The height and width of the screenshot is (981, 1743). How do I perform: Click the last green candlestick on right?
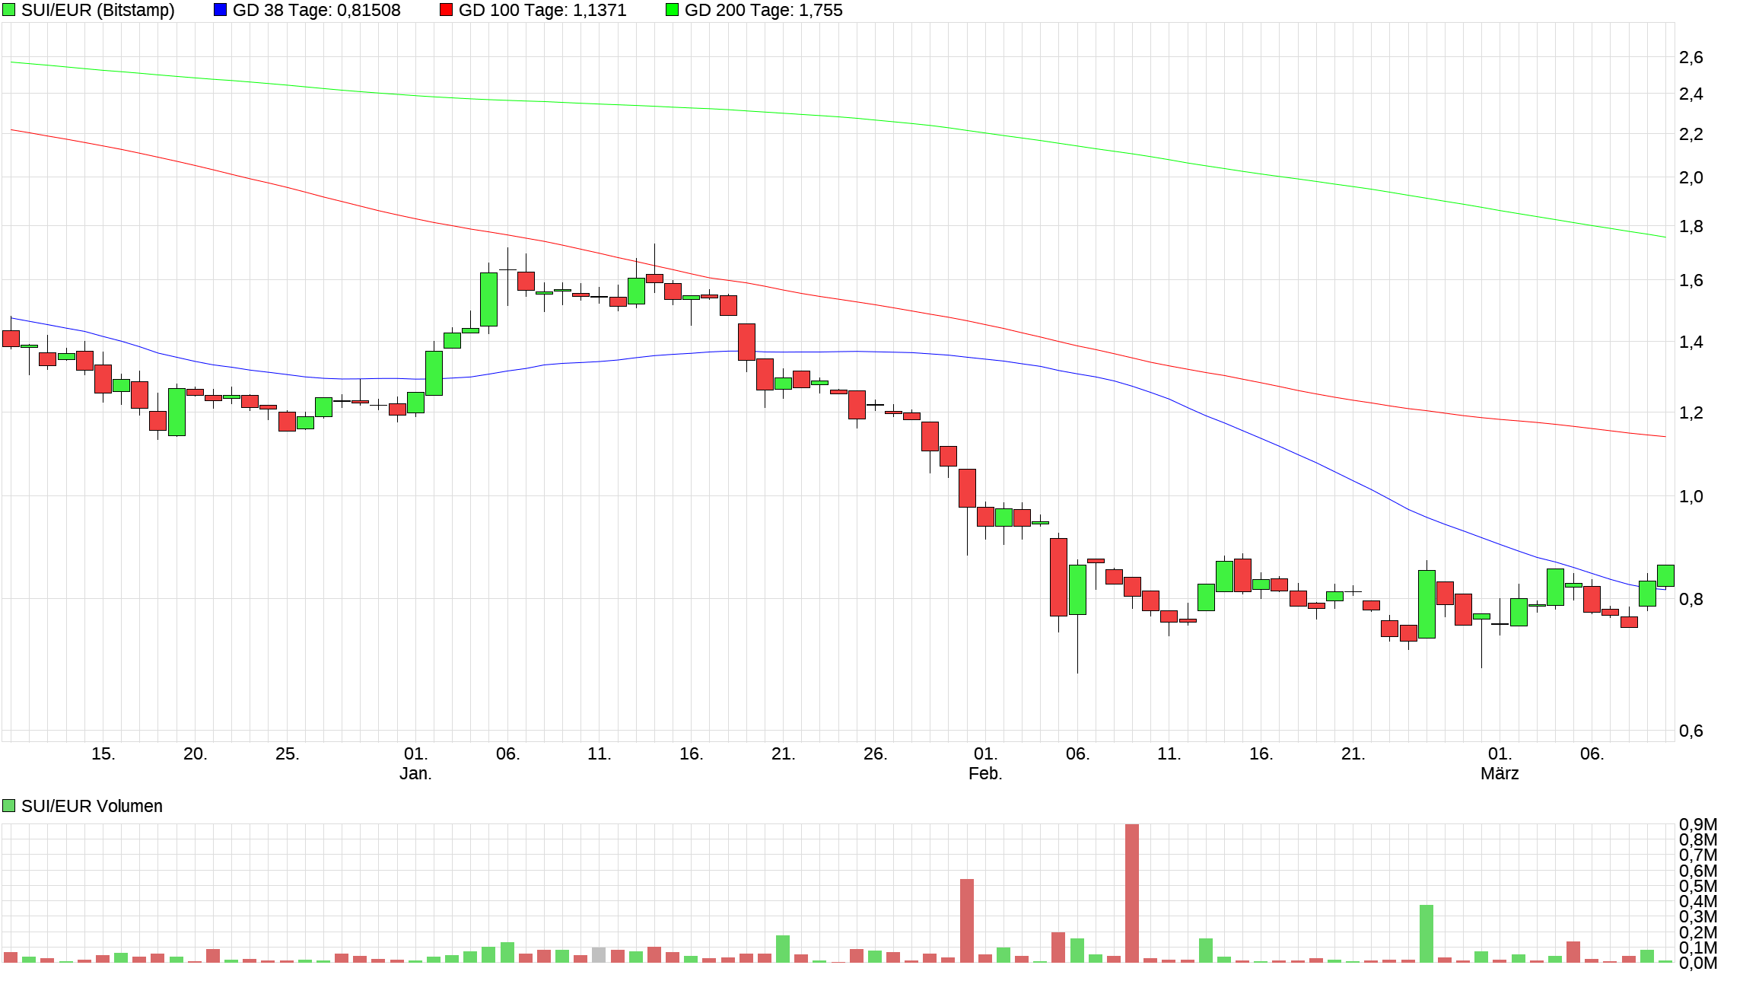tap(1665, 575)
